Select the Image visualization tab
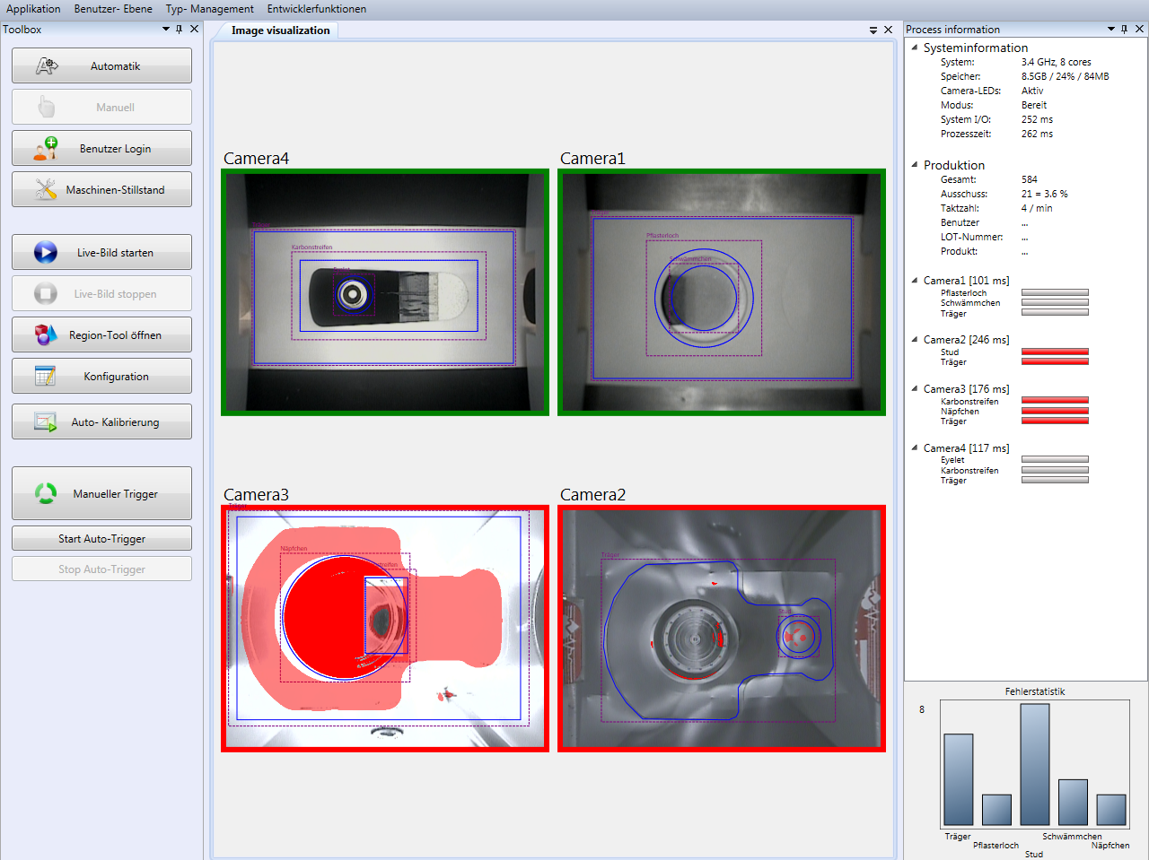 pyautogui.click(x=280, y=30)
